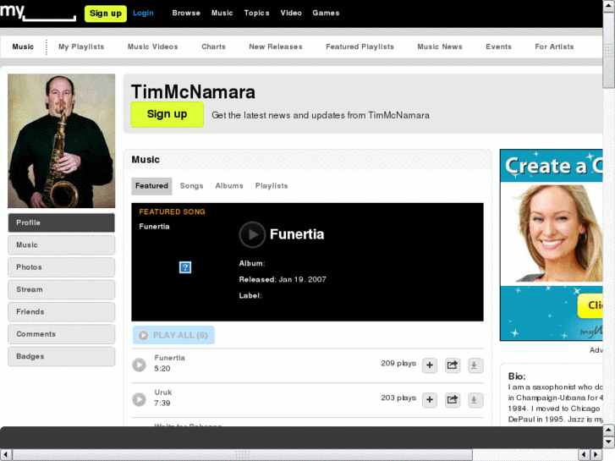Image resolution: width=615 pixels, height=461 pixels.
Task: Click the '209 plays' count
Action: (398, 364)
